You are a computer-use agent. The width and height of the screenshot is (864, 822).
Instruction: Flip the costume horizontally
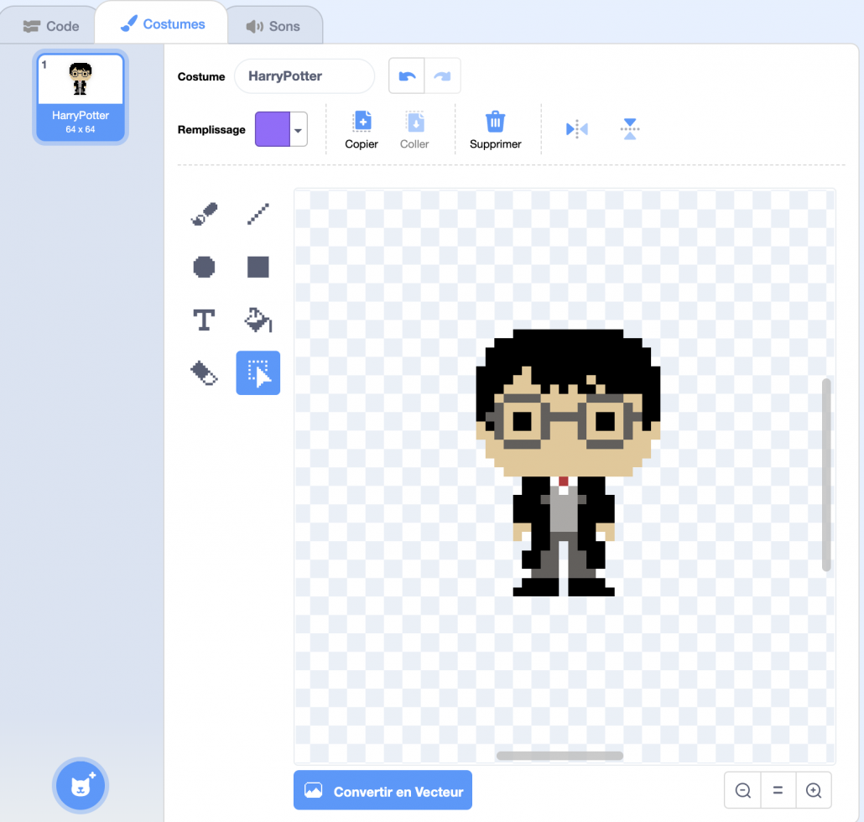point(577,129)
